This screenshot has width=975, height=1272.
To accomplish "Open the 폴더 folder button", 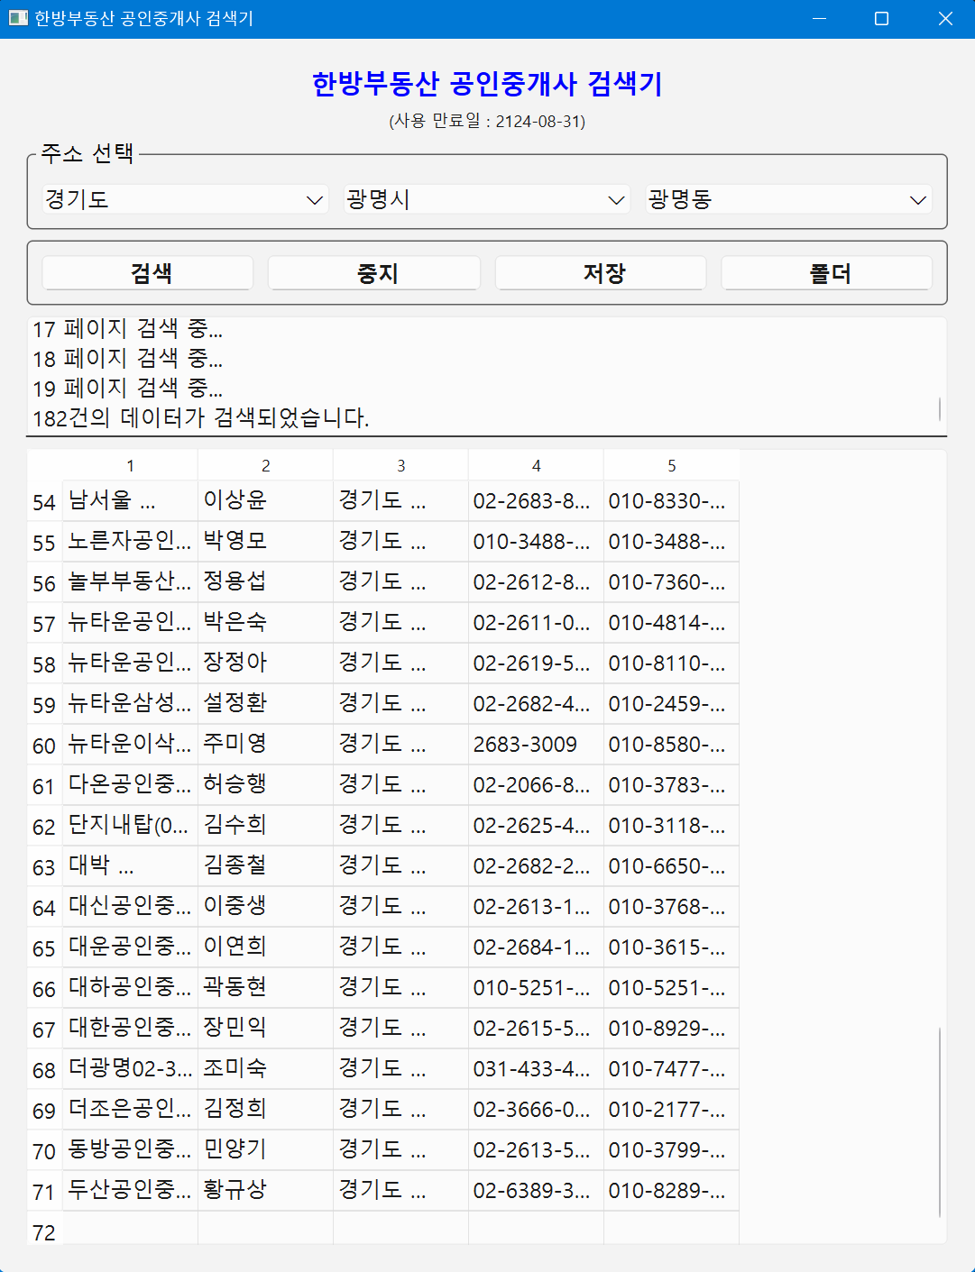I will [826, 272].
